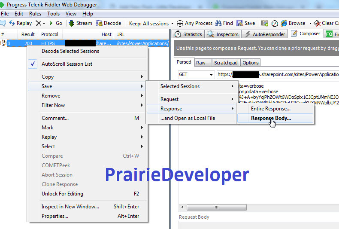The width and height of the screenshot is (339, 229).
Task: Click the camera screenshot icon
Action: (x=265, y=23)
